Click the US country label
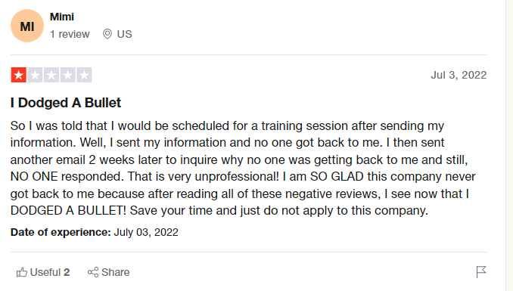 click(x=125, y=34)
